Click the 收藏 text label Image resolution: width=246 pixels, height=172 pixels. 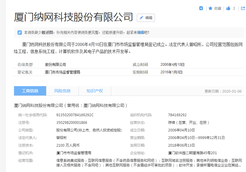(x=218, y=8)
